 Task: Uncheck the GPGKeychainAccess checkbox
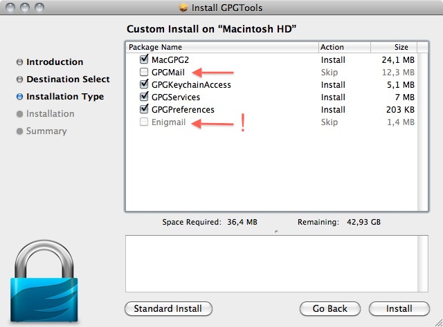[x=144, y=85]
